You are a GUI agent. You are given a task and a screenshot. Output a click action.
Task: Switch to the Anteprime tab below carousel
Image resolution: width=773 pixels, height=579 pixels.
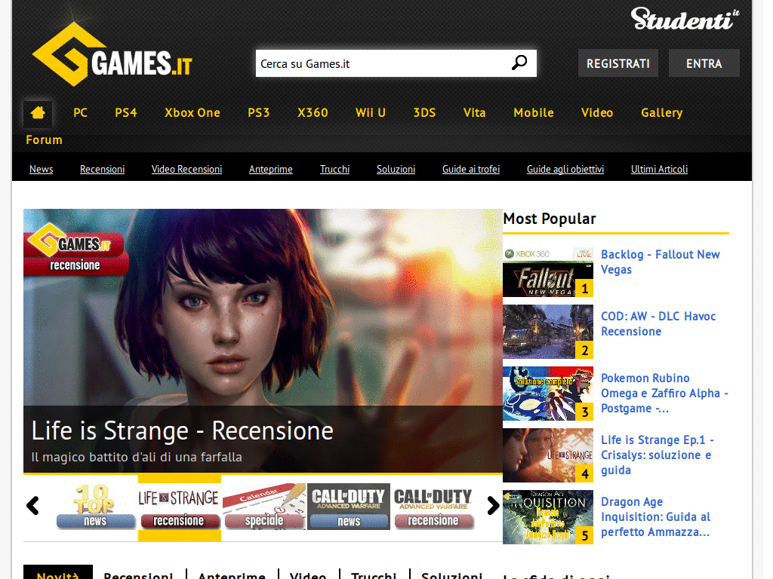pyautogui.click(x=232, y=574)
